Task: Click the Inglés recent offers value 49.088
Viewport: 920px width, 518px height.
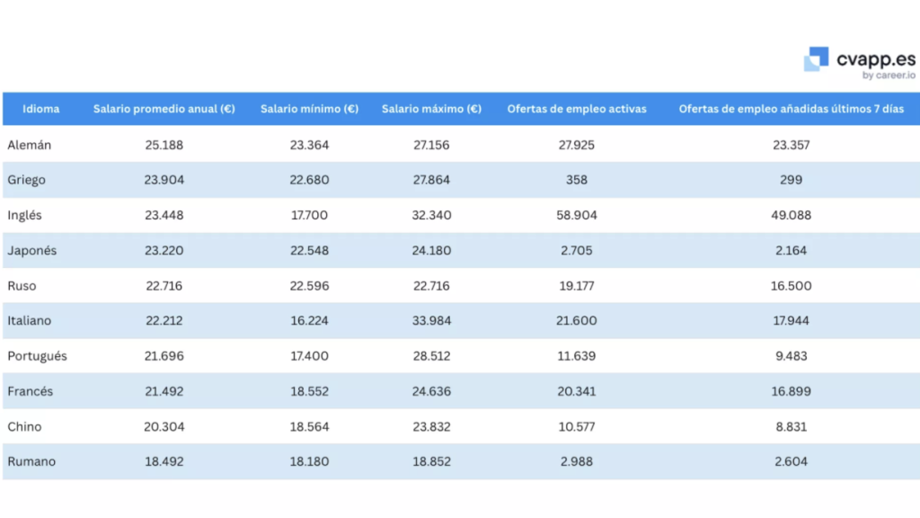Action: [791, 215]
